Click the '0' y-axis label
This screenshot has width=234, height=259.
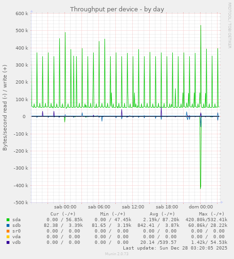[24, 117]
